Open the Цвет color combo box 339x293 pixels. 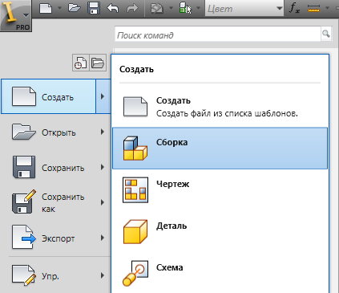pyautogui.click(x=244, y=9)
